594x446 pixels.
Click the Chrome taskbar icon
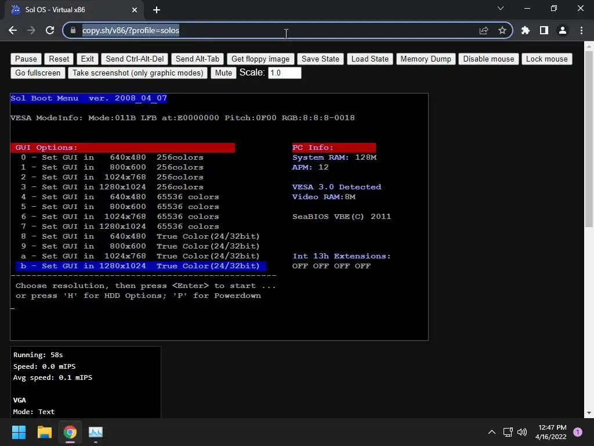click(70, 432)
